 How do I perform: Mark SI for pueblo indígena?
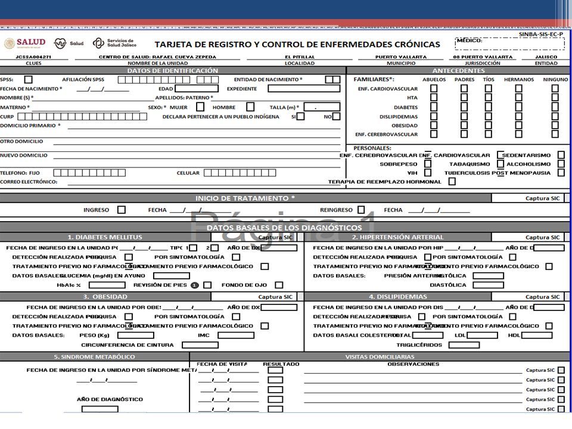click(x=300, y=116)
